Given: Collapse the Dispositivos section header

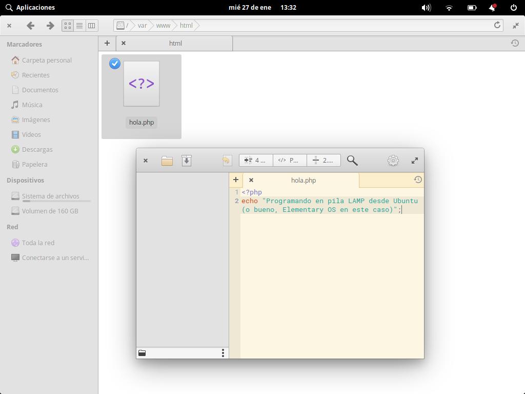Looking at the screenshot, I should [x=26, y=180].
